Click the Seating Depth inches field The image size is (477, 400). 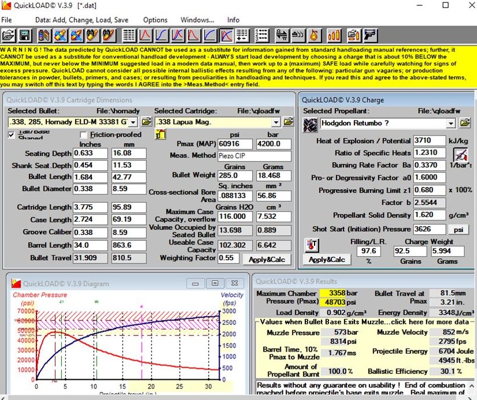[90, 153]
